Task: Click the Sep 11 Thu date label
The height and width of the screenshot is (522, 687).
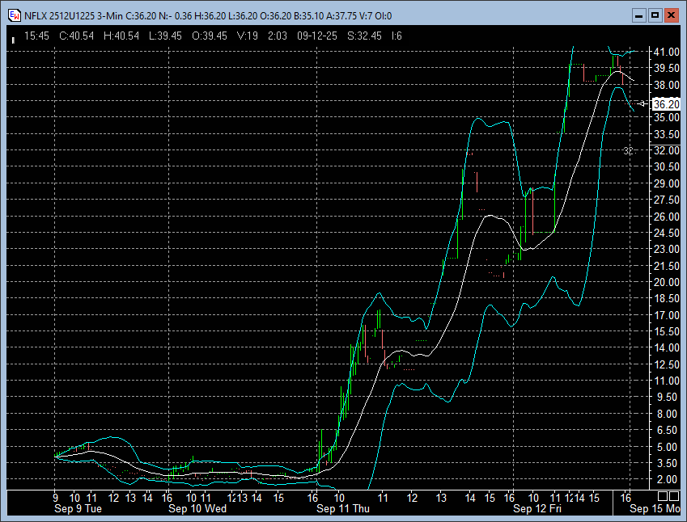Action: click(x=343, y=508)
